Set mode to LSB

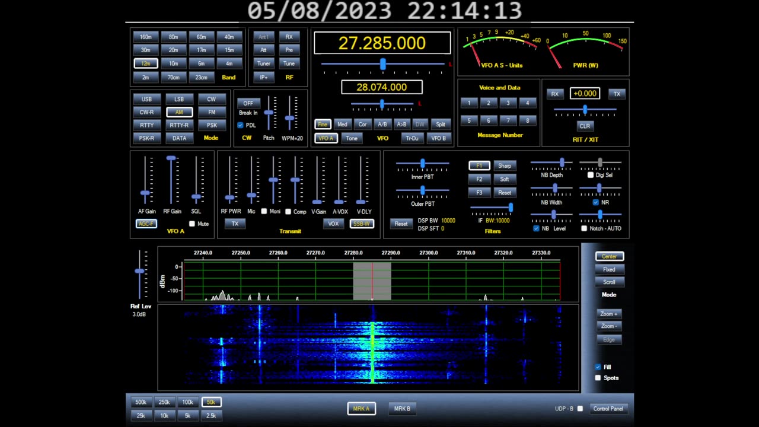point(179,99)
